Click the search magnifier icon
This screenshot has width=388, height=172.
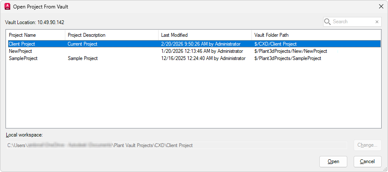pyautogui.click(x=327, y=22)
